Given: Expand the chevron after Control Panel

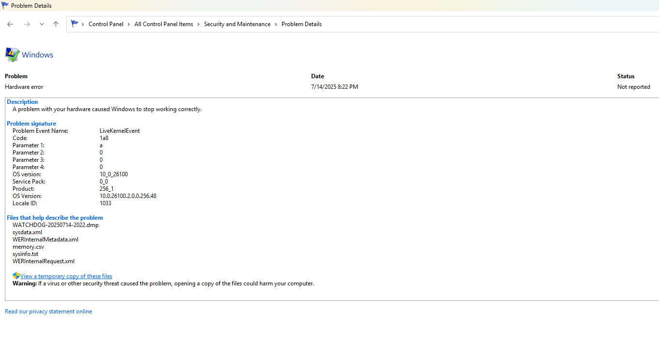Looking at the screenshot, I should pos(129,24).
